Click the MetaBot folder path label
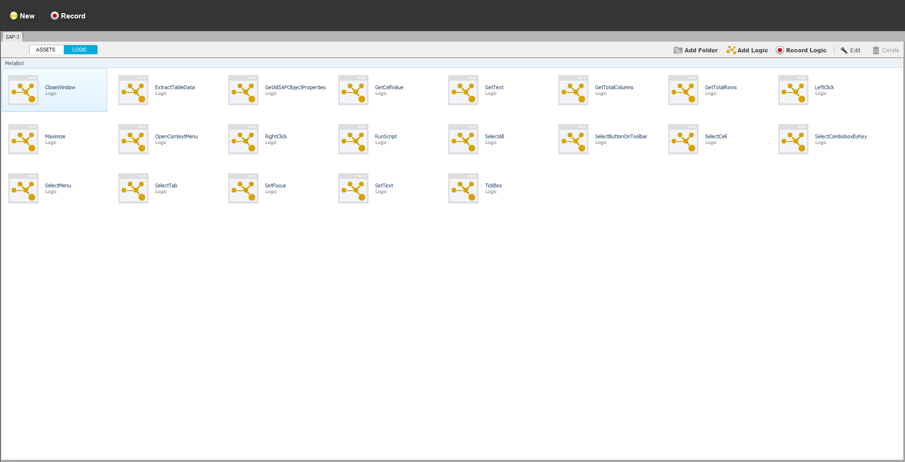The height and width of the screenshot is (462, 905). click(14, 63)
